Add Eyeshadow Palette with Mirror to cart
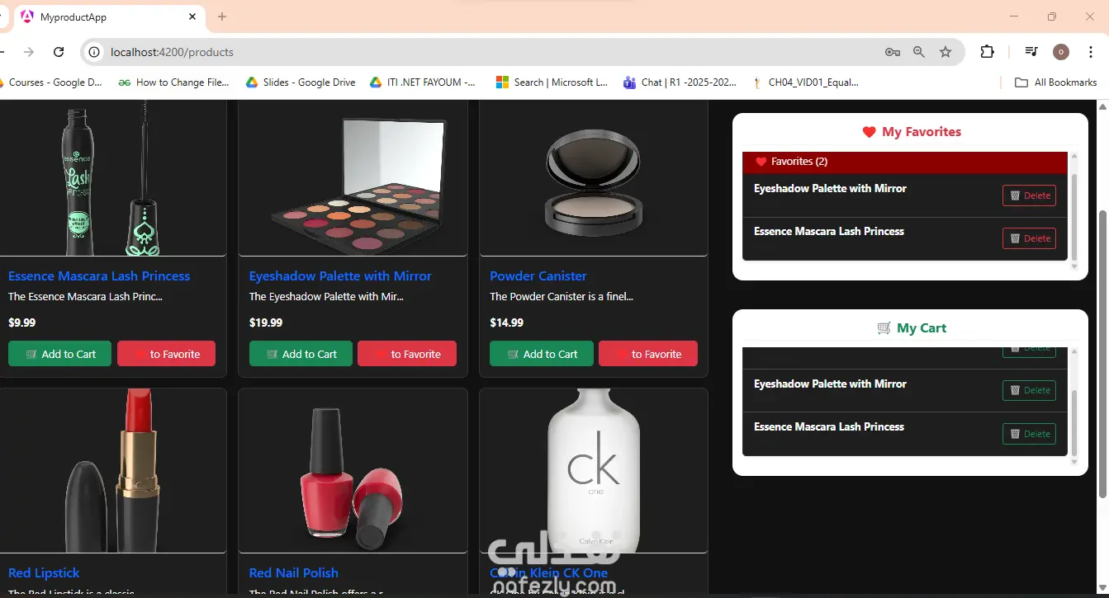This screenshot has height=598, width=1109. [301, 354]
